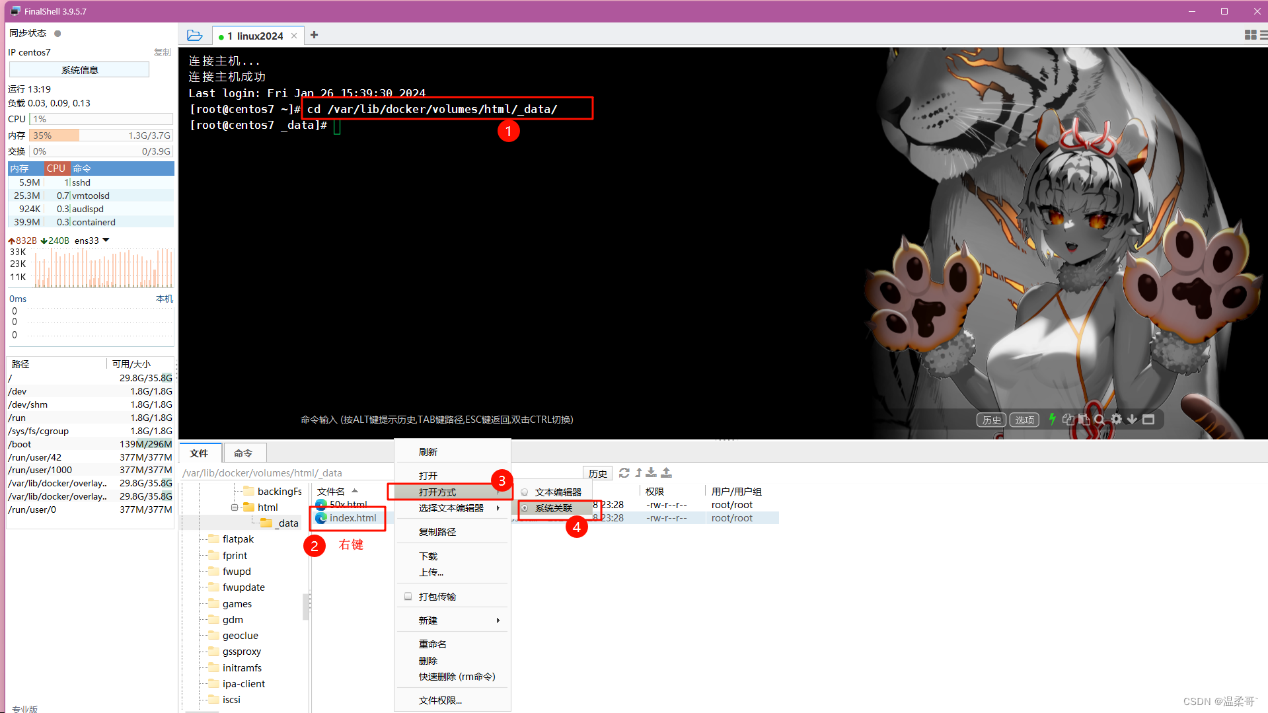1268x713 pixels.
Task: Click the 本机 link in latency panel
Action: [x=164, y=299]
